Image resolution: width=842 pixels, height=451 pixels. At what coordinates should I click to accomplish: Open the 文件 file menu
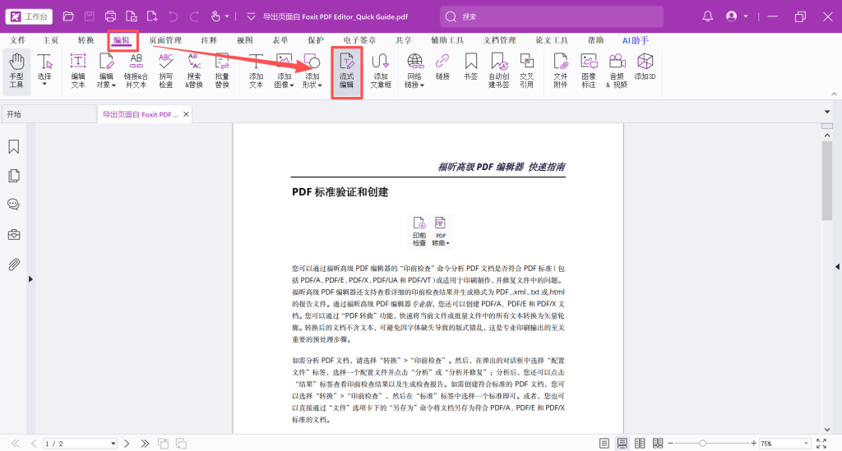[18, 40]
